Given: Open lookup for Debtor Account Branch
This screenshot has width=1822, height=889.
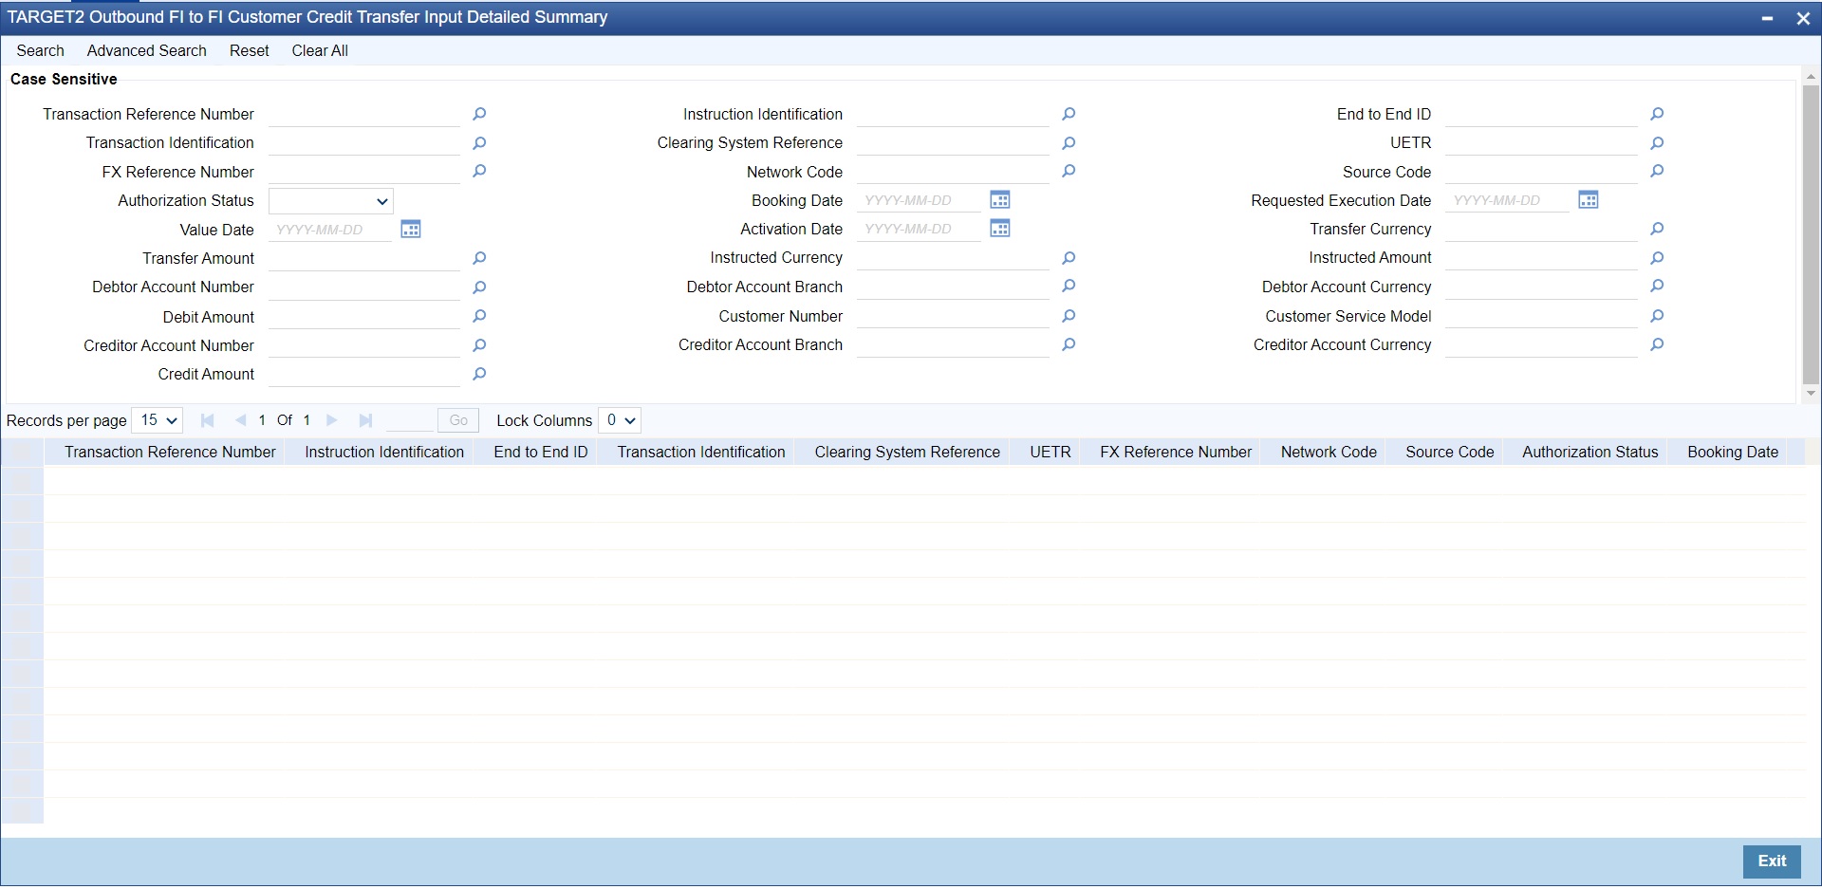Looking at the screenshot, I should tap(1069, 287).
